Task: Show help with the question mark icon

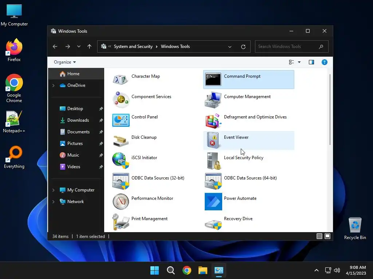Action: click(x=325, y=62)
